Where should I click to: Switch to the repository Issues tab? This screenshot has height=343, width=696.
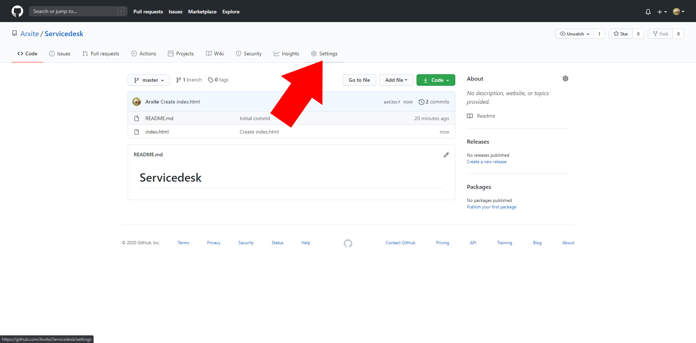(60, 54)
